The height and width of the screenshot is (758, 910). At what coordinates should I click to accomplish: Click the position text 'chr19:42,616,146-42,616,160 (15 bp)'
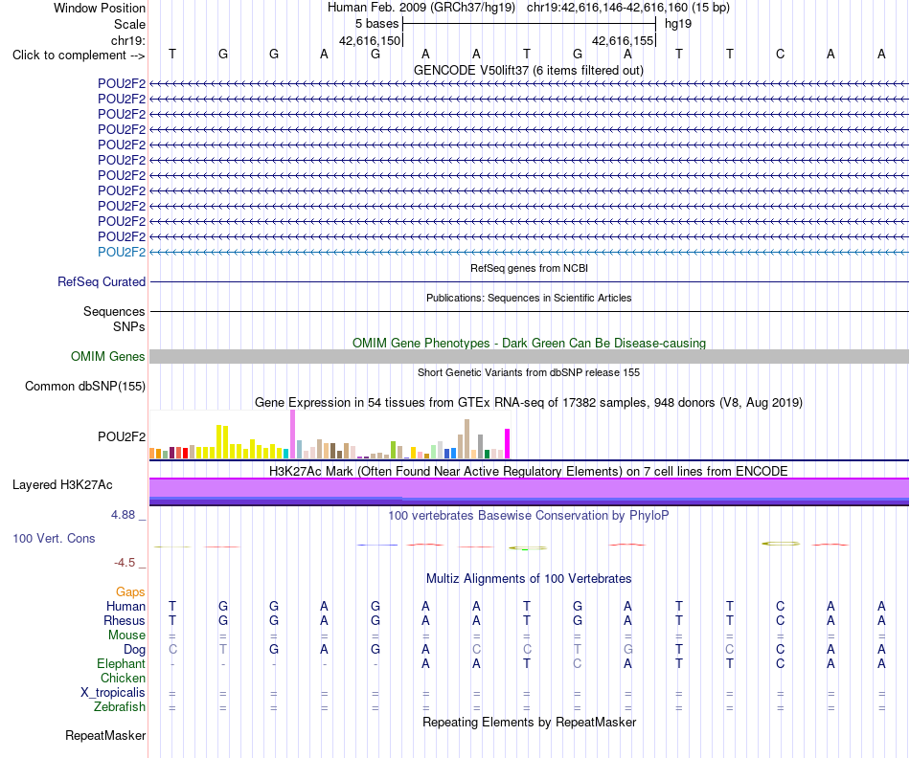click(628, 8)
